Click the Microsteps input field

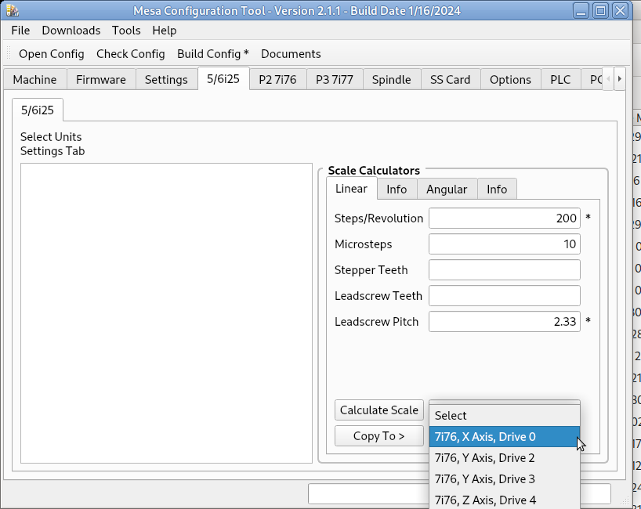click(505, 244)
